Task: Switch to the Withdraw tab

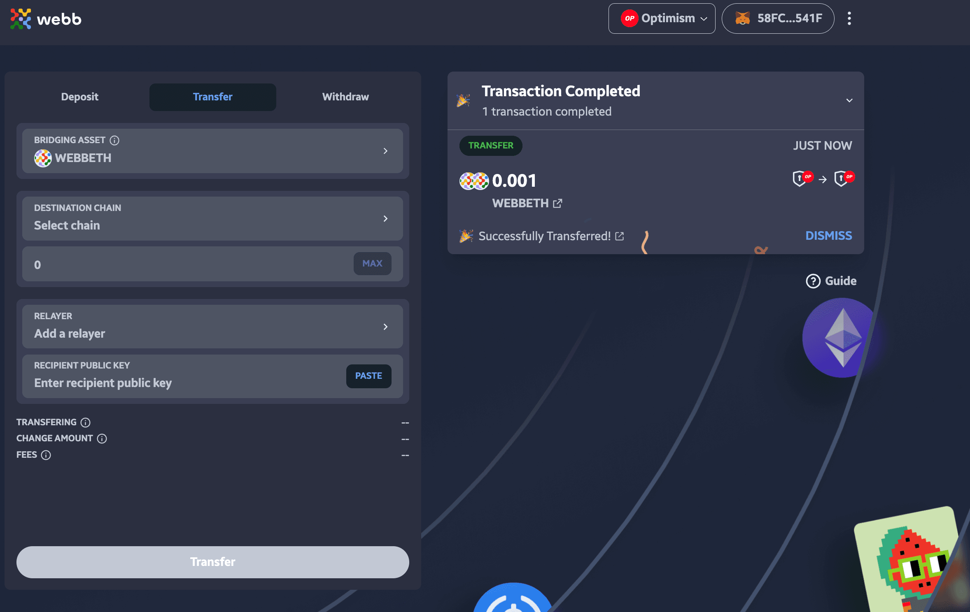Action: pos(345,97)
